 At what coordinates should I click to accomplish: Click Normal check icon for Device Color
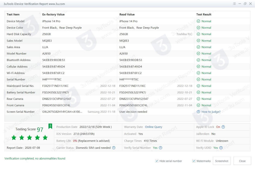click(198, 27)
